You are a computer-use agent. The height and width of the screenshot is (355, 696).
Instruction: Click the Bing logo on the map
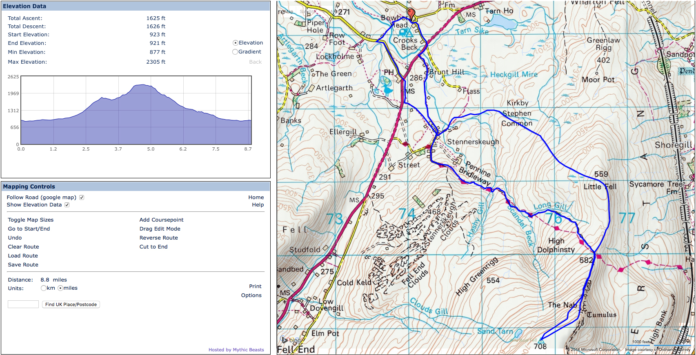click(291, 340)
